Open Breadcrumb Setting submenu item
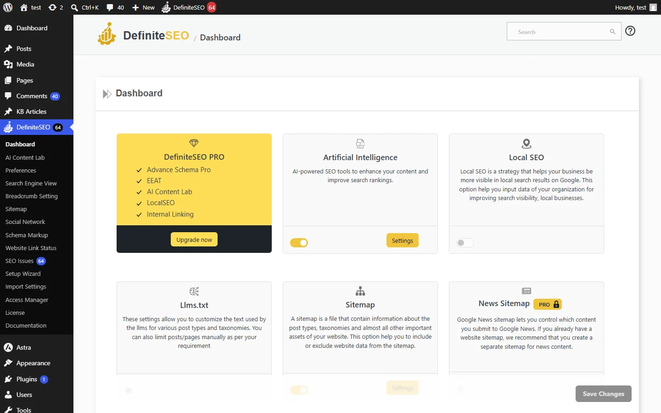 [32, 196]
